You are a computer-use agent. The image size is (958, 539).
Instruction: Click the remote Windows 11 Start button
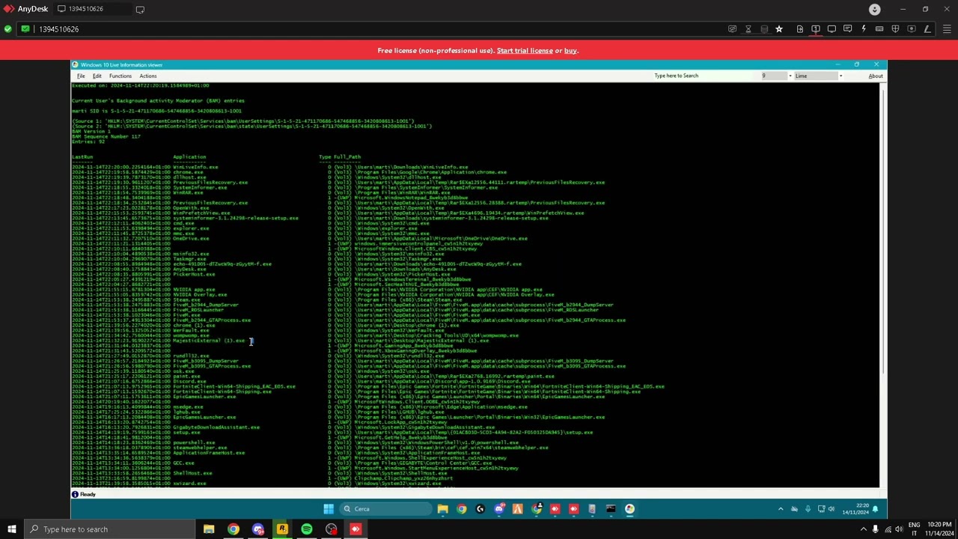(x=328, y=509)
